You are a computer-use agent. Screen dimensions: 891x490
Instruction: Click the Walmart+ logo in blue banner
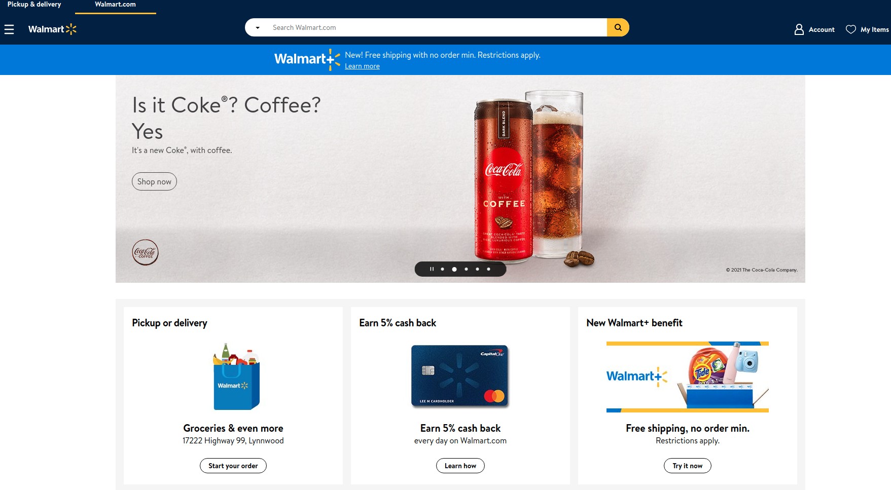click(x=307, y=59)
